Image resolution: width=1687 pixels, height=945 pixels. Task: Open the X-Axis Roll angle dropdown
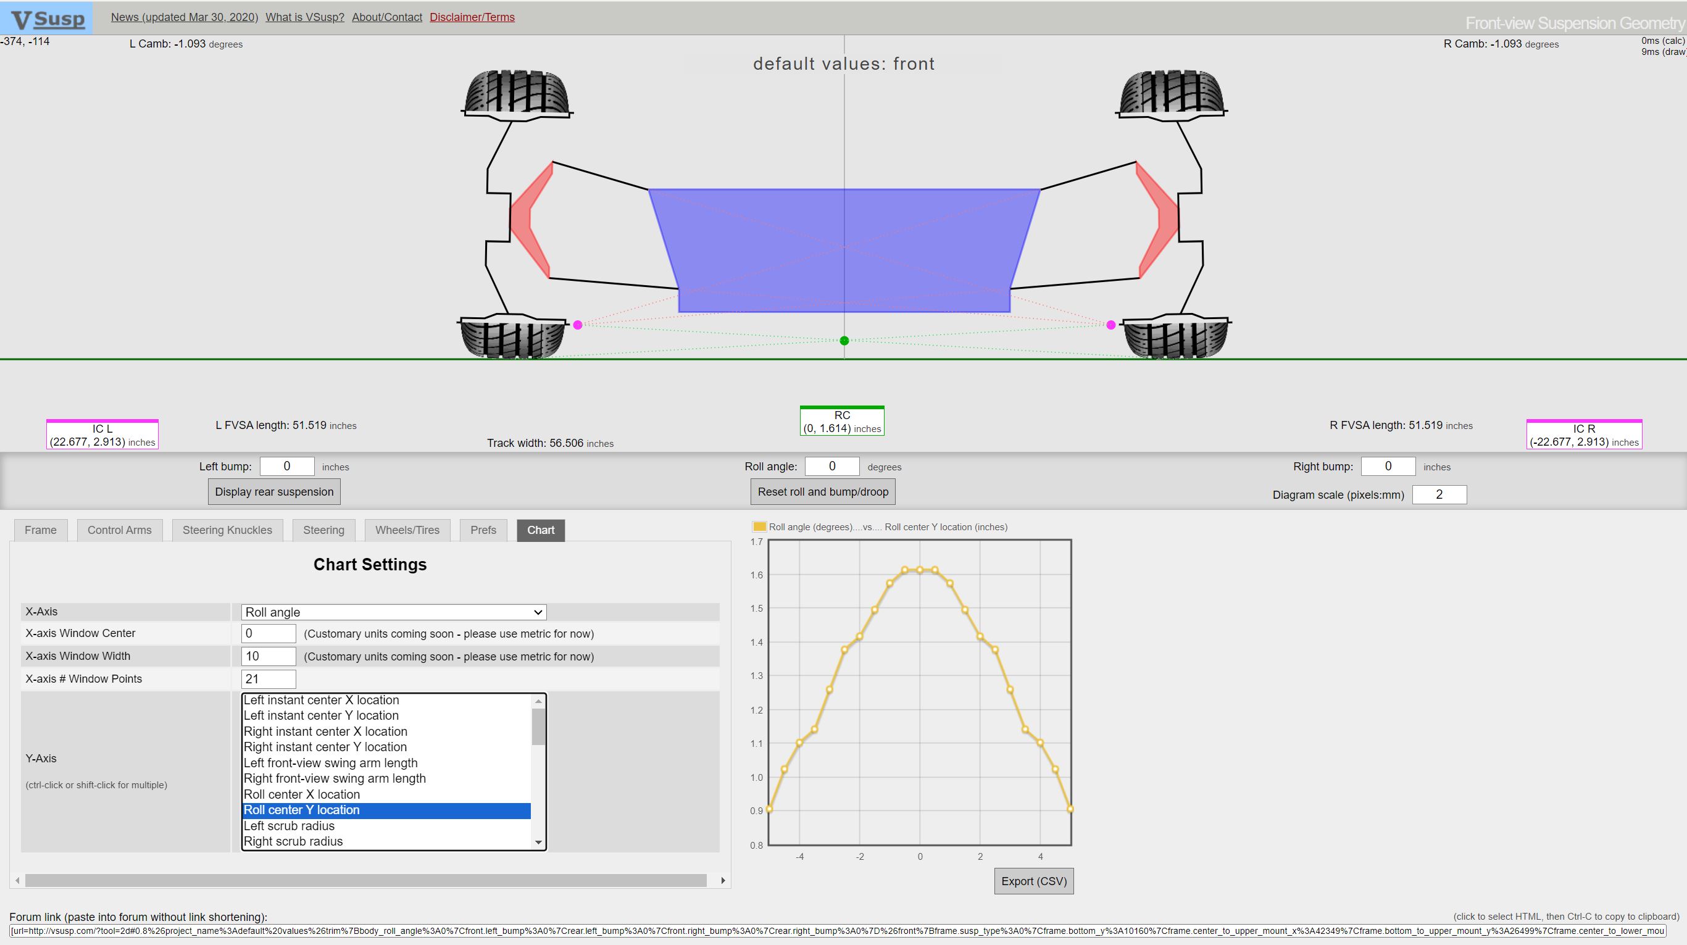point(394,612)
